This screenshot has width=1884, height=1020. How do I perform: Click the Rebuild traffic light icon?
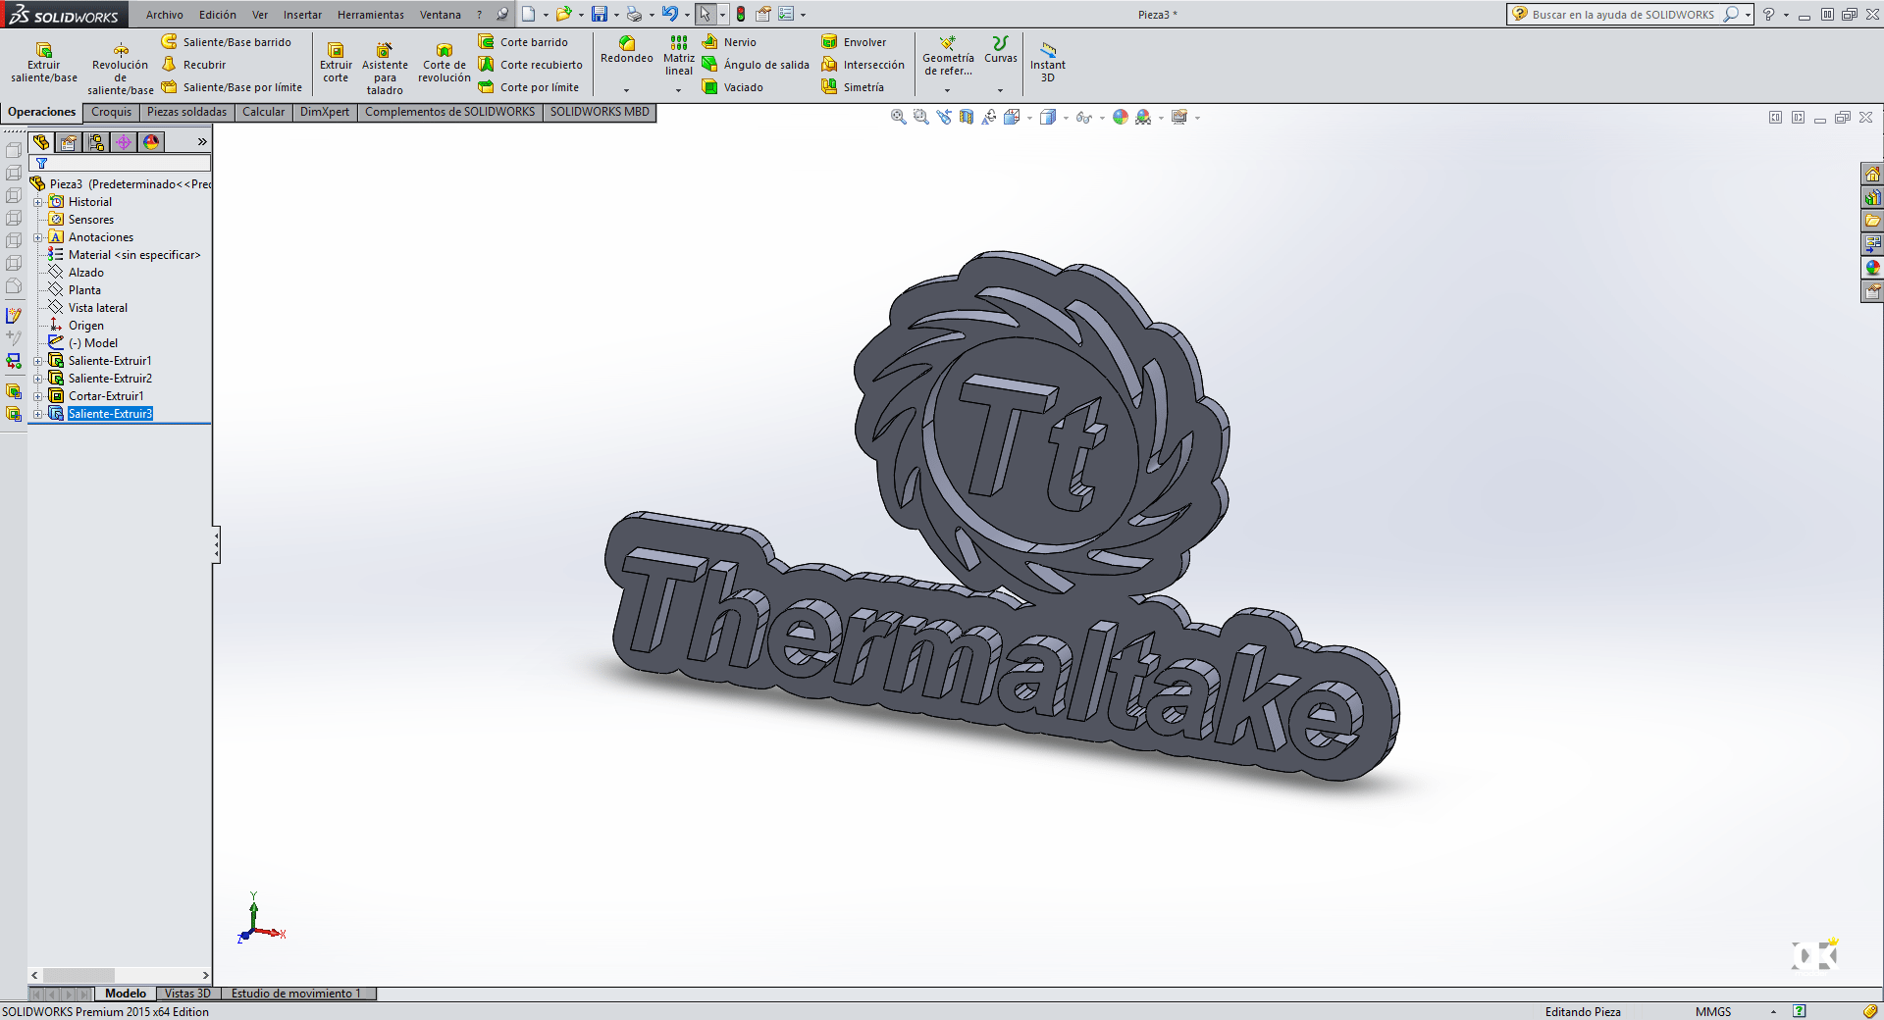741,14
